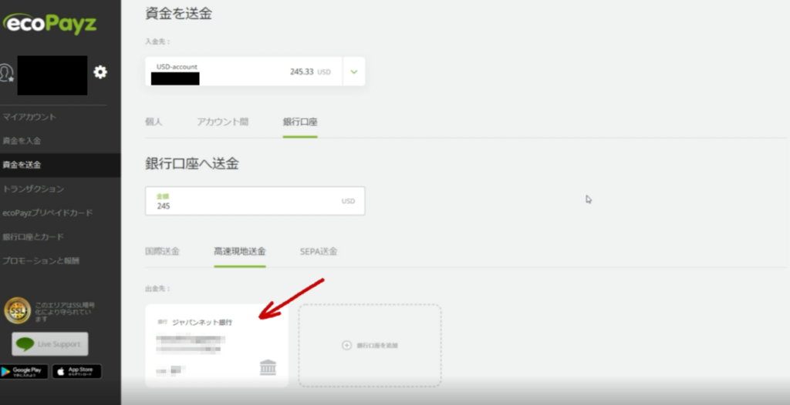This screenshot has height=405, width=790.
Task: Go to トランザクション in the sidebar
Action: (x=33, y=189)
